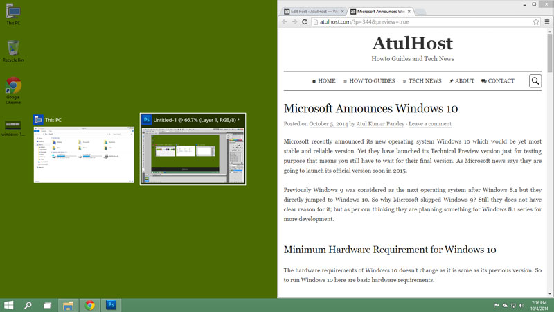554x312 pixels.
Task: Open Task View on taskbar
Action: point(47,305)
